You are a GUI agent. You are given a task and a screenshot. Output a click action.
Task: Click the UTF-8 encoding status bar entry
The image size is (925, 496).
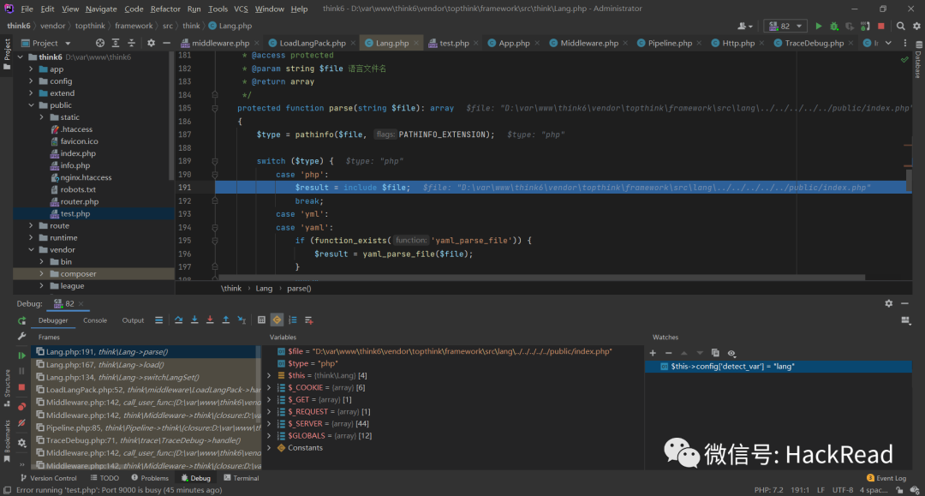coord(843,490)
